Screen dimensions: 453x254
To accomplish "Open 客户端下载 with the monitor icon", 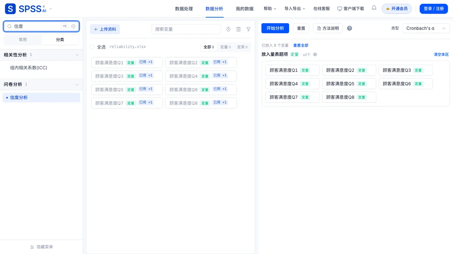I will click(351, 9).
